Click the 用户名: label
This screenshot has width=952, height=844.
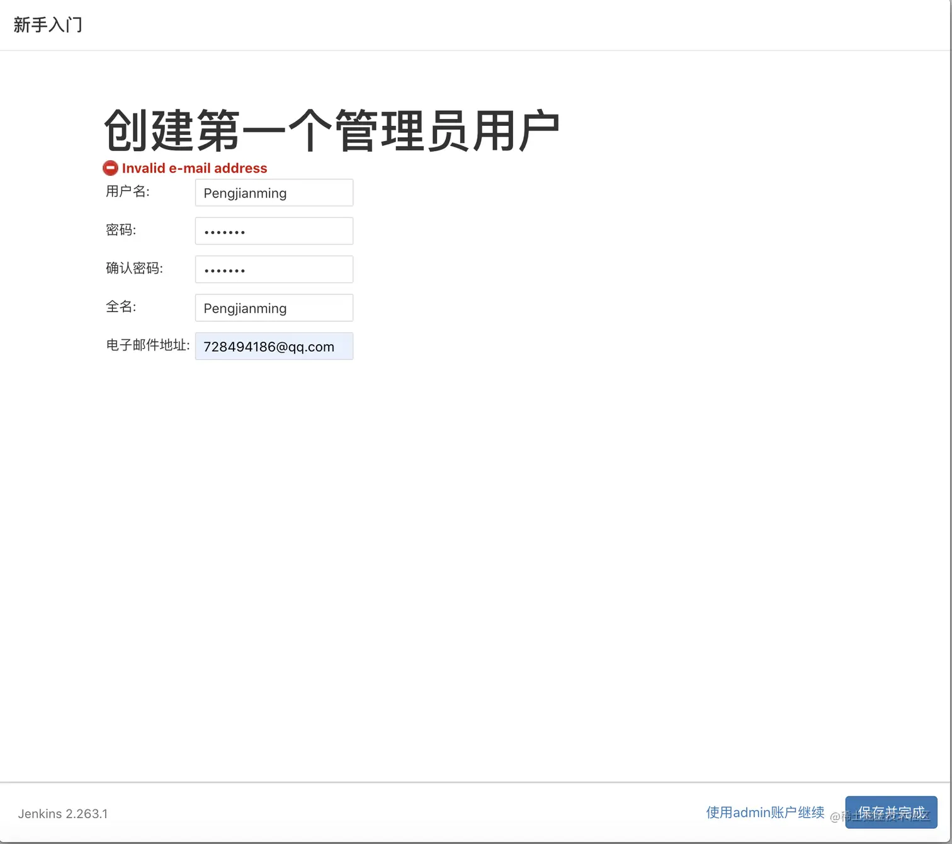(128, 191)
